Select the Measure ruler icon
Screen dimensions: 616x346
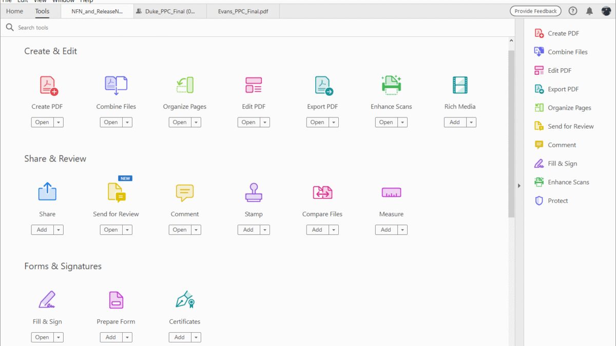point(391,193)
